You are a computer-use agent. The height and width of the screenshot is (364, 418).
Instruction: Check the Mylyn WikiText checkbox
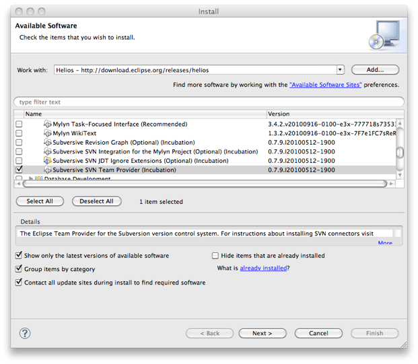19,133
